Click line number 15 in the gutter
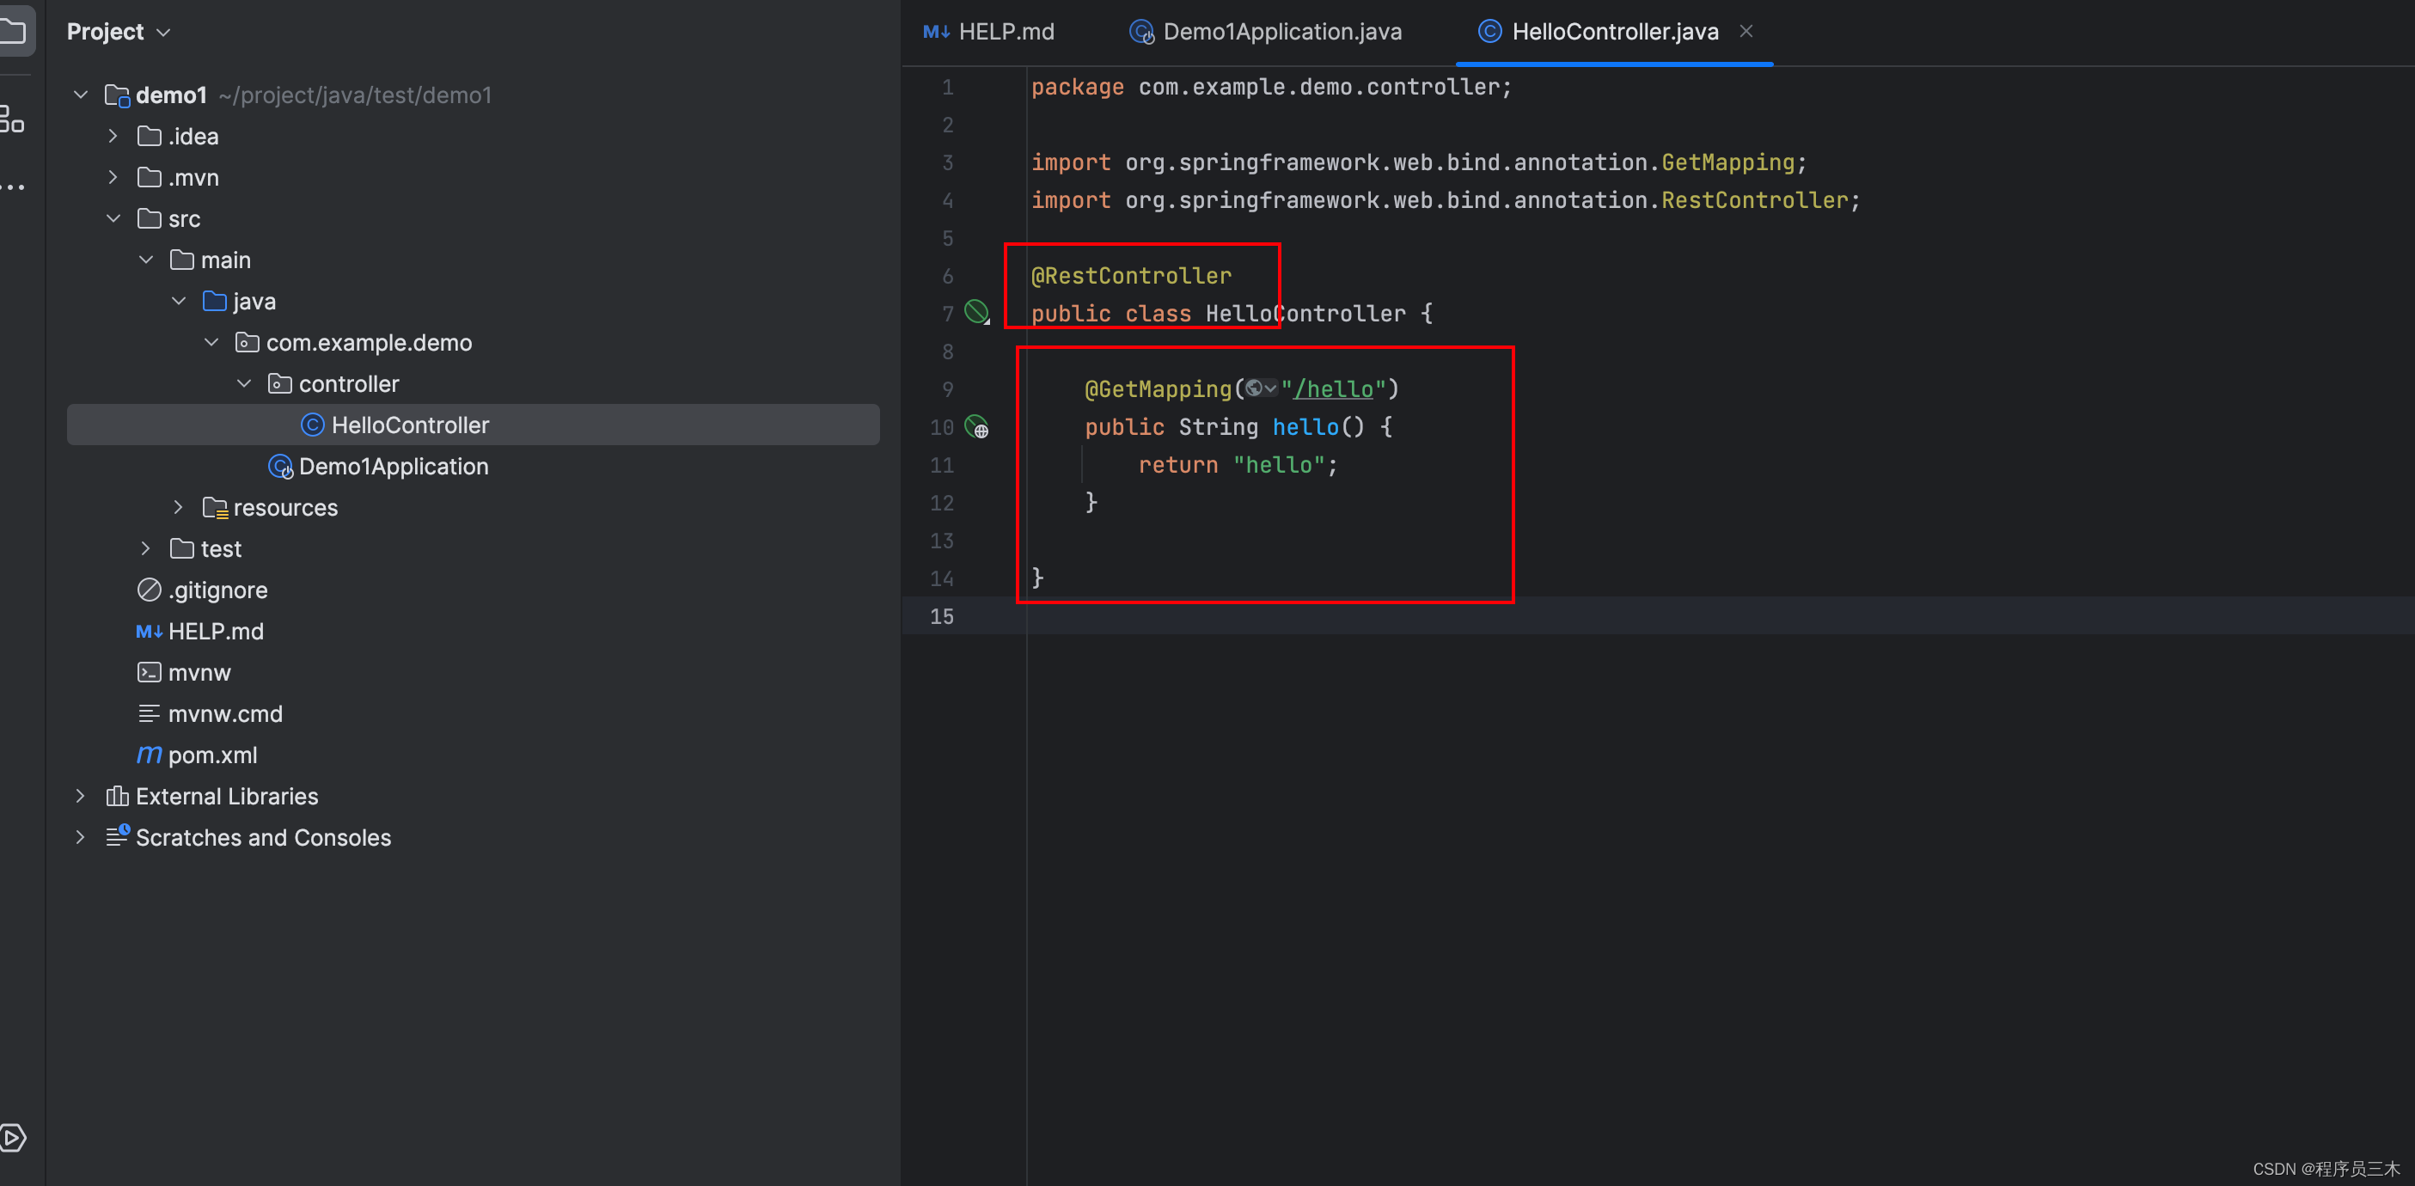Screen dimensions: 2415x1186 (941, 616)
